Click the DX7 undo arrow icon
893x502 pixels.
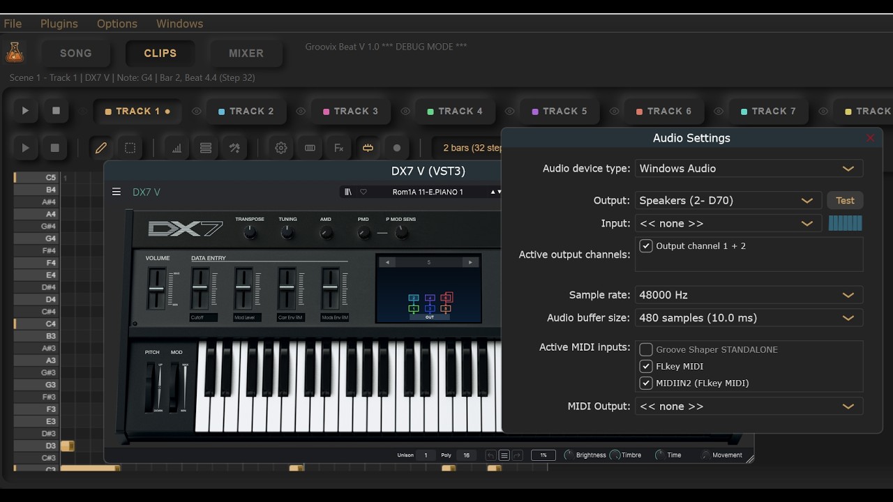[x=490, y=455]
